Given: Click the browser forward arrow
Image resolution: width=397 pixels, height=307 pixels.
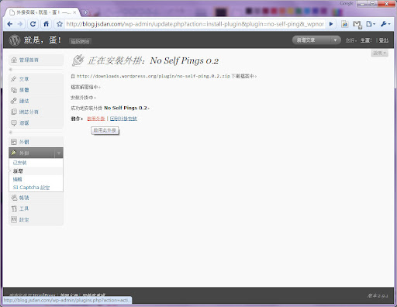Looking at the screenshot, I should pyautogui.click(x=20, y=24).
